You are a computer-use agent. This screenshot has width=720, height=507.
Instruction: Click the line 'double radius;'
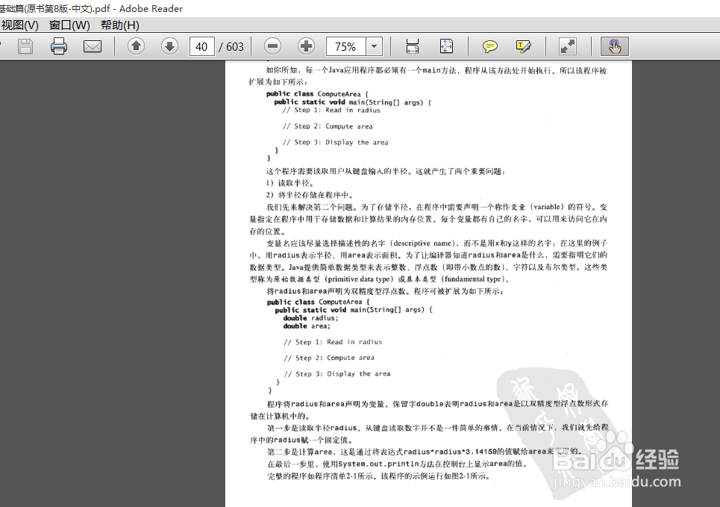tap(310, 318)
